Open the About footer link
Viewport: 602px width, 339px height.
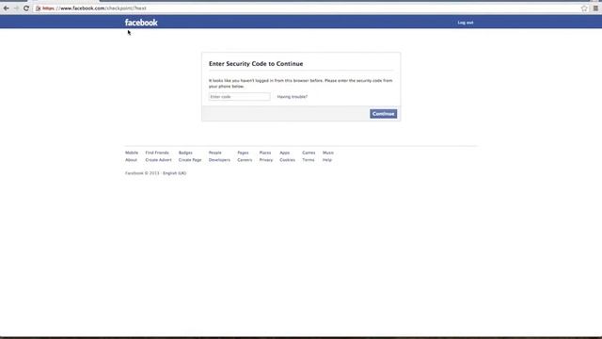pos(131,160)
